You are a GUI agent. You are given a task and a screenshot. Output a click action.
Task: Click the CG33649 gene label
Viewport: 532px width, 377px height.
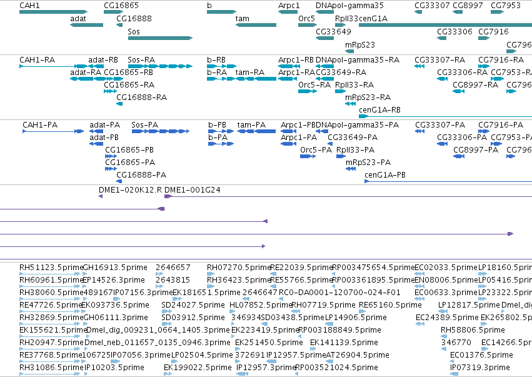333,31
